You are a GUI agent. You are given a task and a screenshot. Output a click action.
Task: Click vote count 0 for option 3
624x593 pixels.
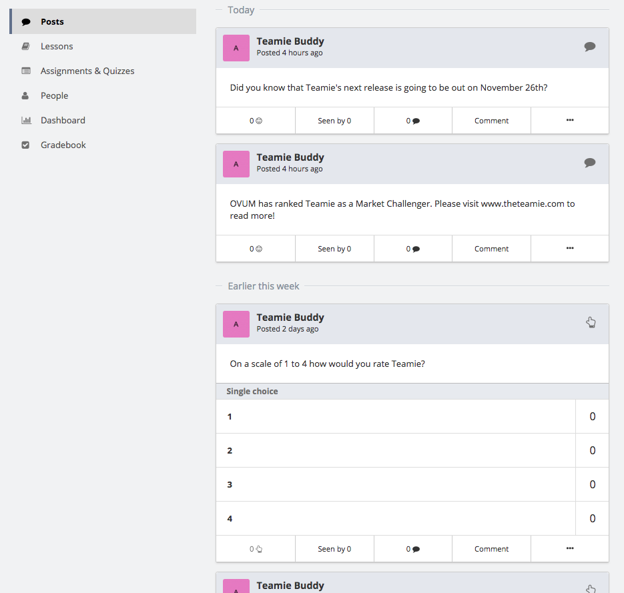click(x=592, y=484)
